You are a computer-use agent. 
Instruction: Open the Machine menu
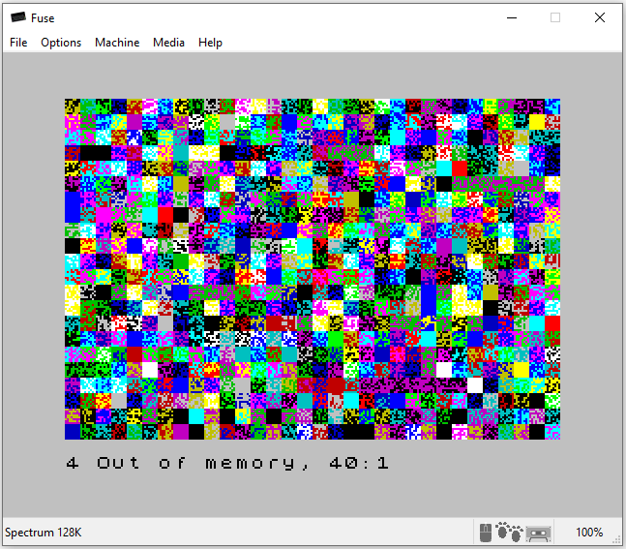click(117, 43)
